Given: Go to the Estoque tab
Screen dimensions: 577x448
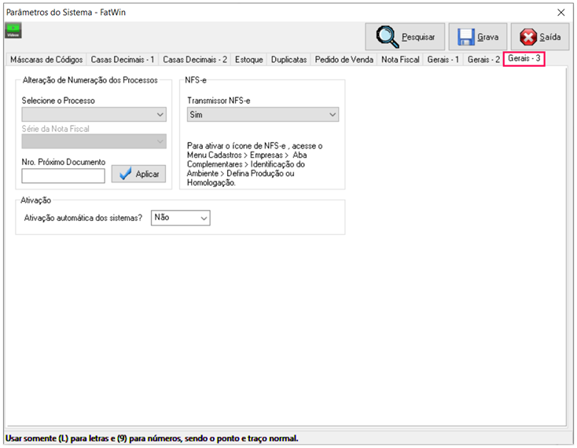Looking at the screenshot, I should [x=249, y=60].
